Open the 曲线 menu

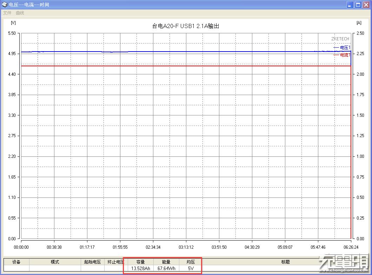pyautogui.click(x=19, y=13)
